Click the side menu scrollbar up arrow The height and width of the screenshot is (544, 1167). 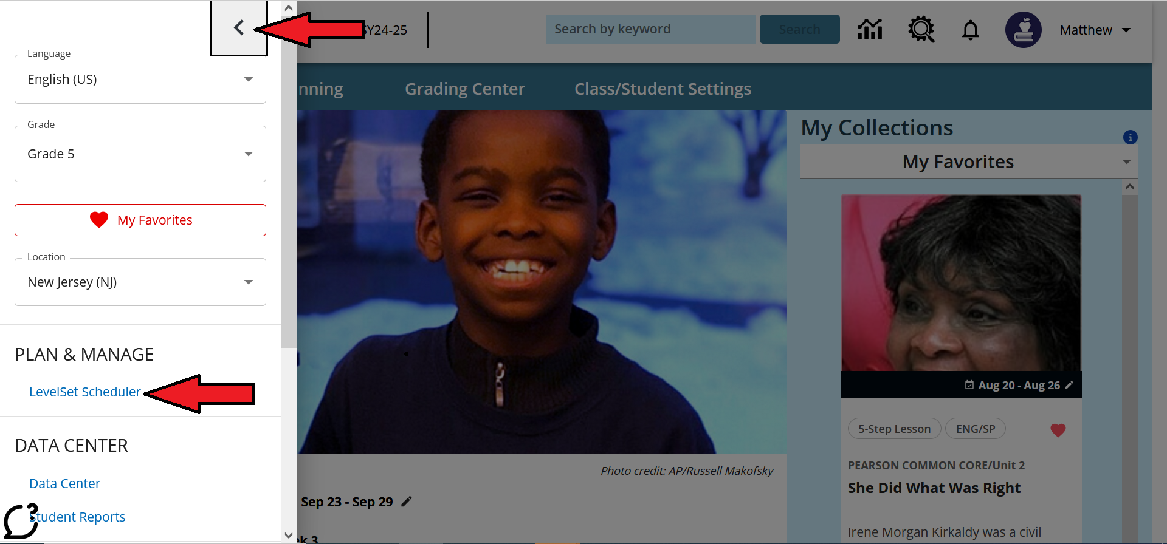[x=289, y=8]
